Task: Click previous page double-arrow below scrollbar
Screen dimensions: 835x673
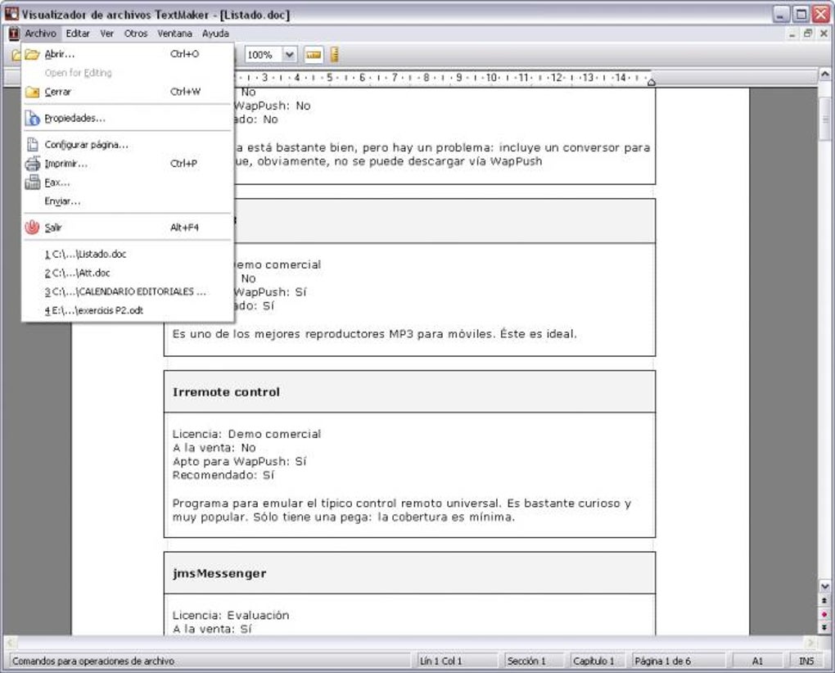Action: pos(824,601)
